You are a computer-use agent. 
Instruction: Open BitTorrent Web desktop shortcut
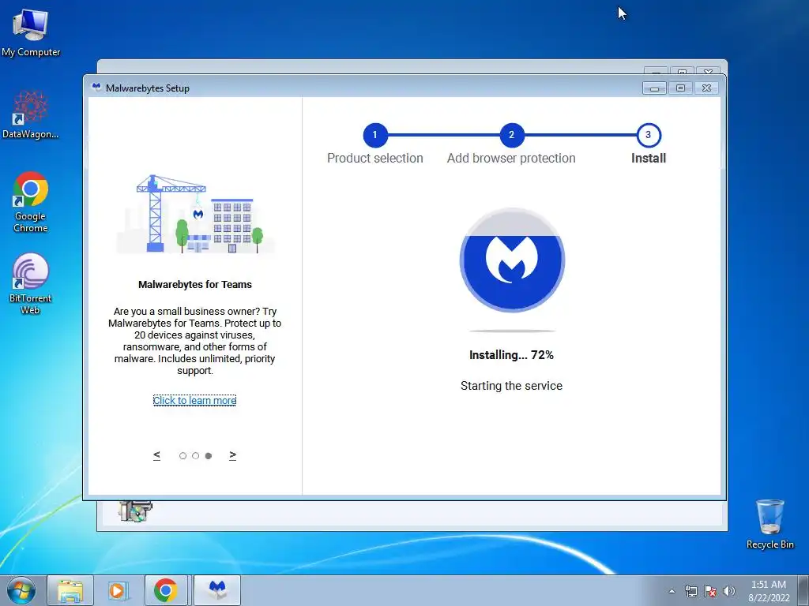[x=31, y=283]
